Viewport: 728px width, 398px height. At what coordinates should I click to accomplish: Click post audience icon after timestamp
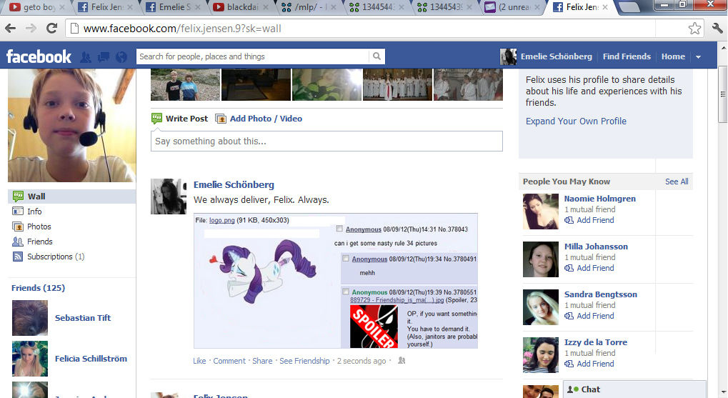402,360
